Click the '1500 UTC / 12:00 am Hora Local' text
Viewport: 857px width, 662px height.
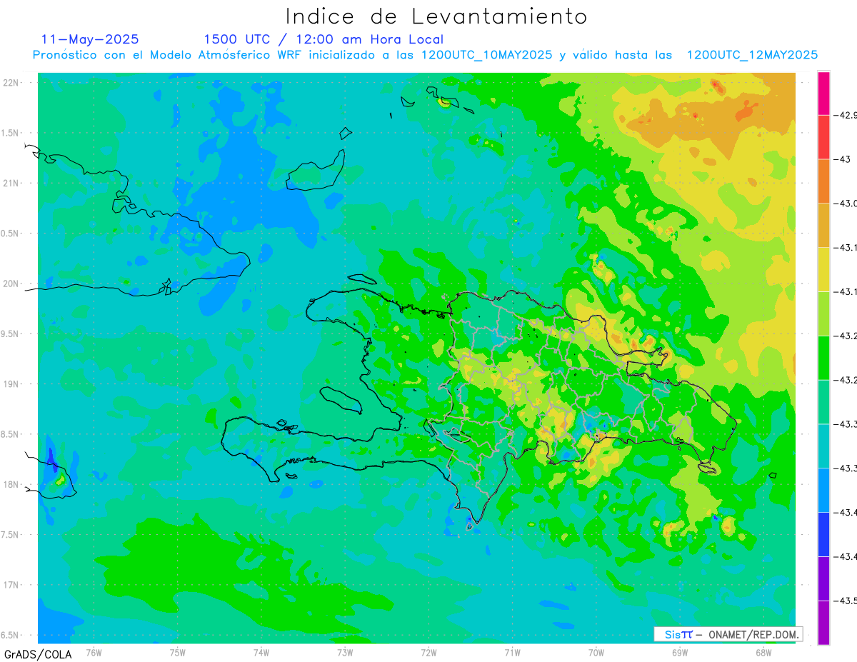(324, 39)
